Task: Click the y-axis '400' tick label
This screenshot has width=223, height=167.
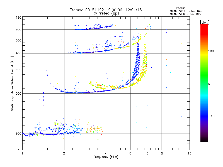Action: 18,53
